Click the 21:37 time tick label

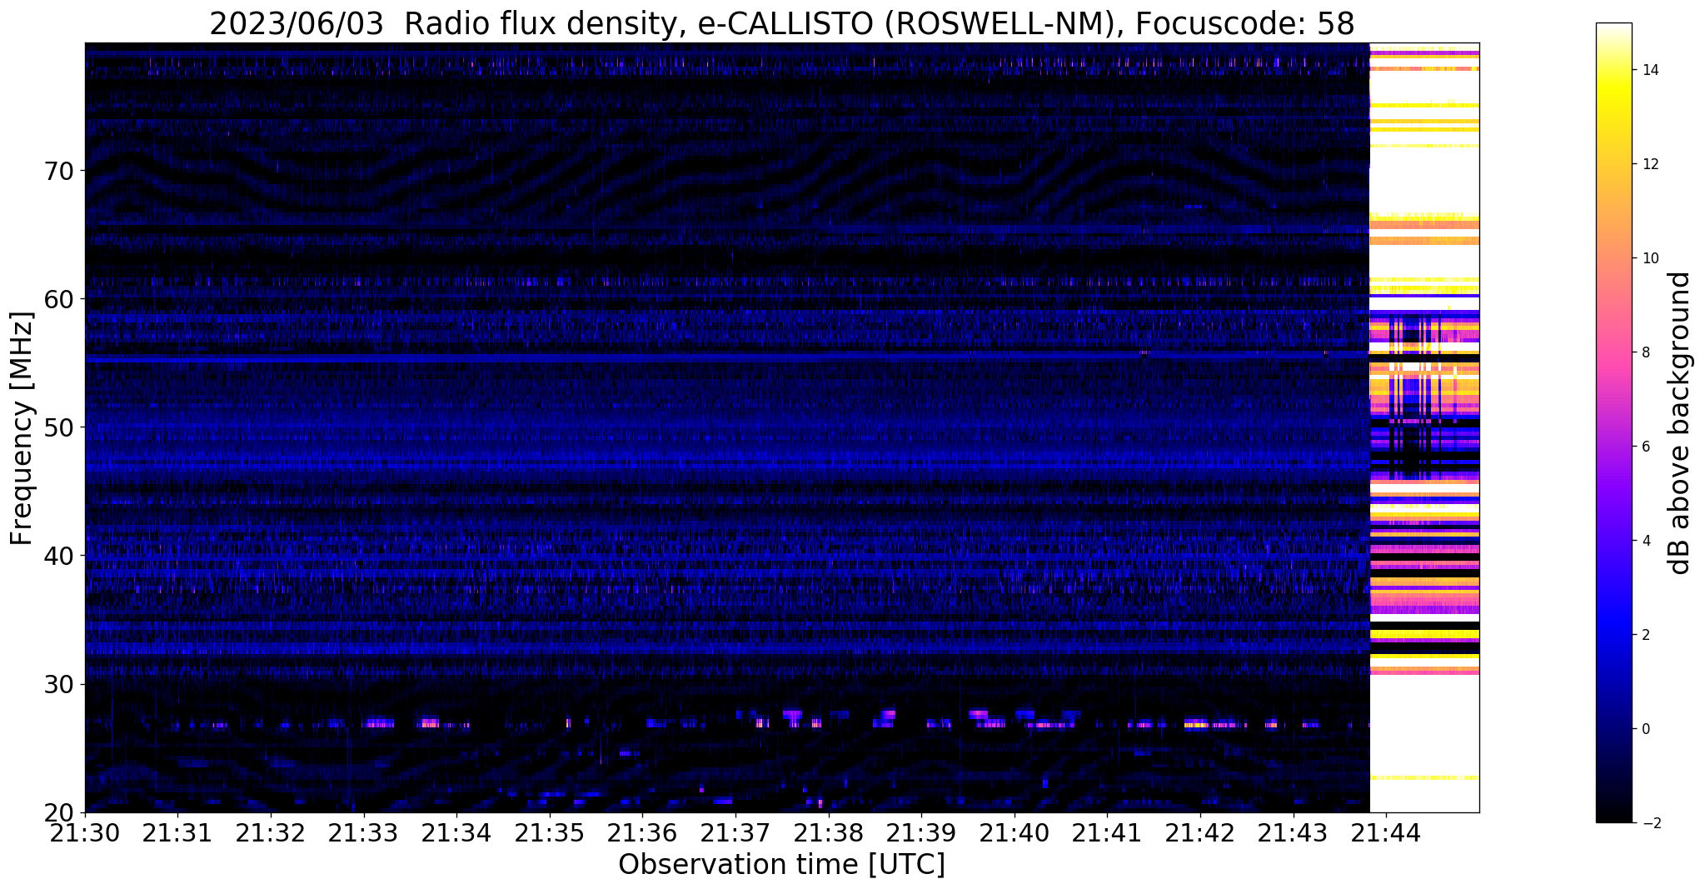[735, 832]
